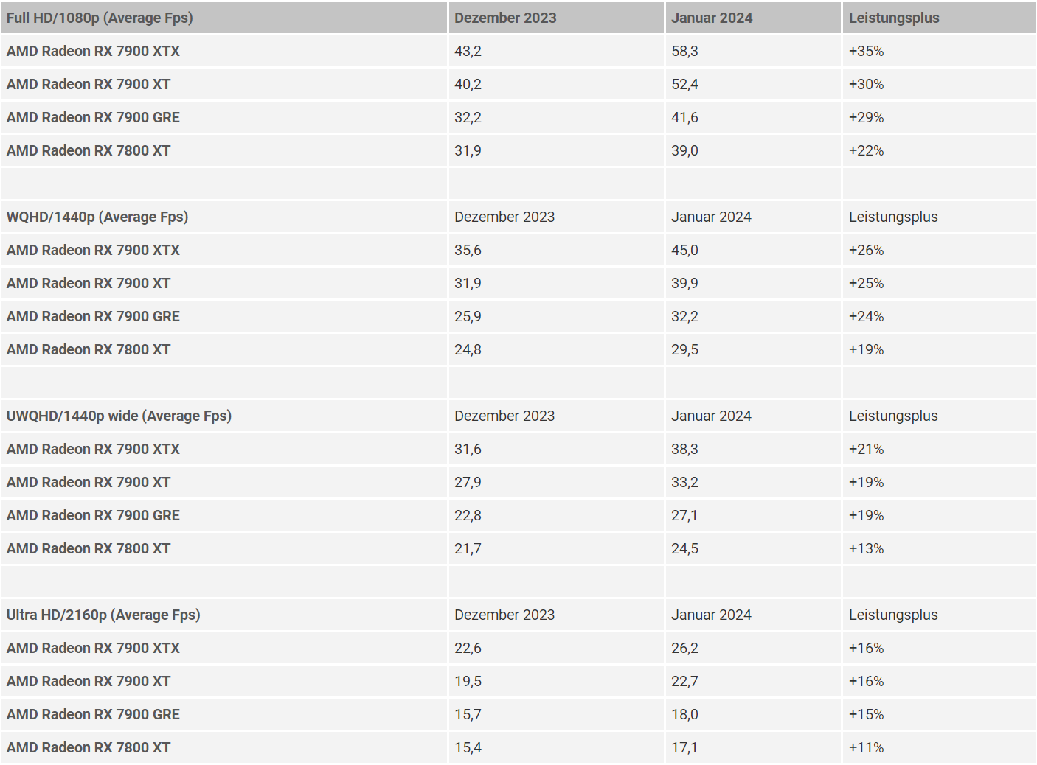Select the +21% gain cell
This screenshot has height=765, width=1037.
click(x=866, y=450)
